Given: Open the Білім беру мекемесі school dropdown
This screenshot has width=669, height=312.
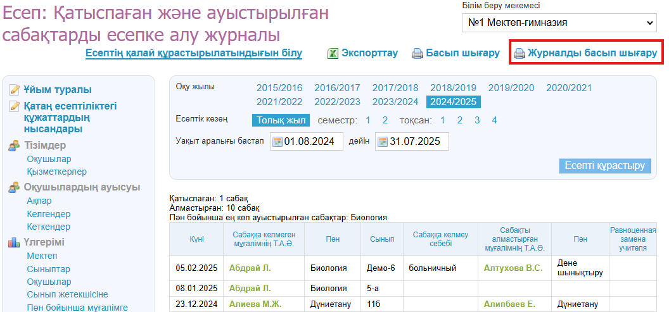Looking at the screenshot, I should 559,23.
